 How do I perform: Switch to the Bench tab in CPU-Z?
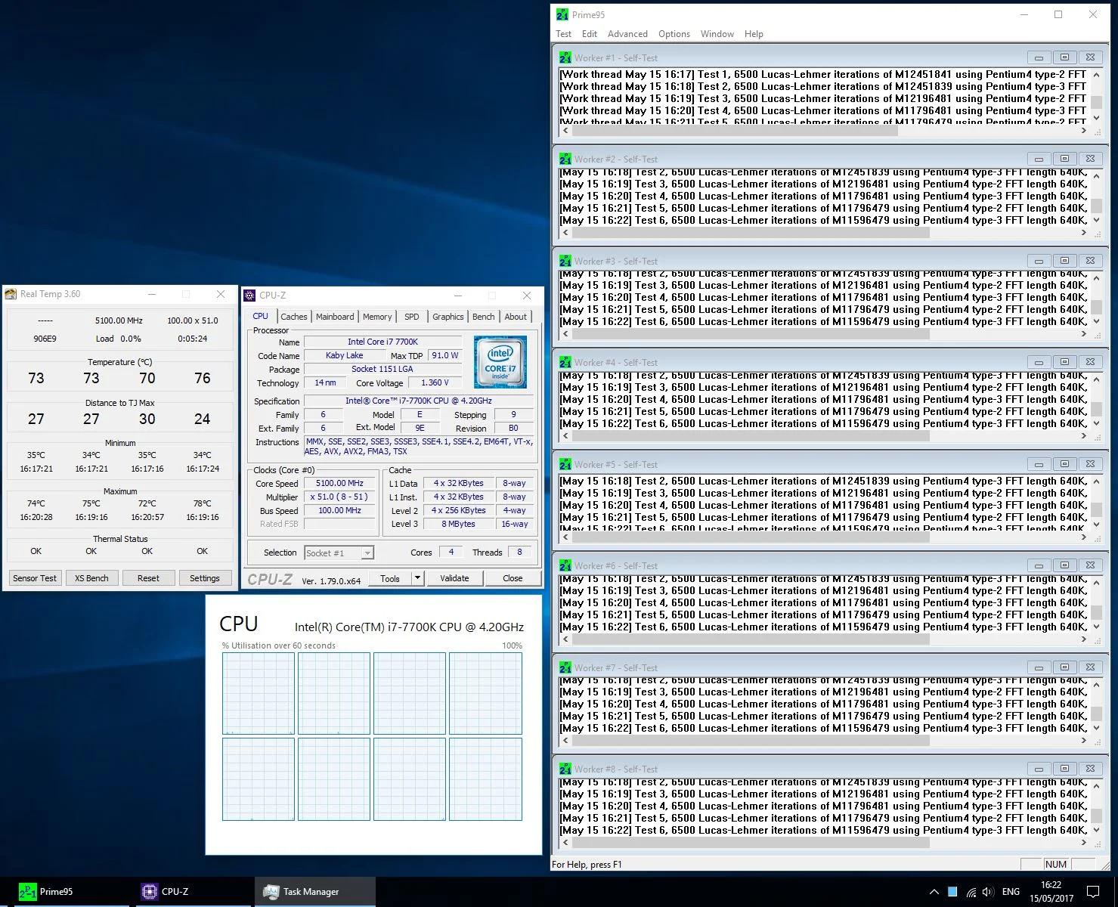point(484,317)
